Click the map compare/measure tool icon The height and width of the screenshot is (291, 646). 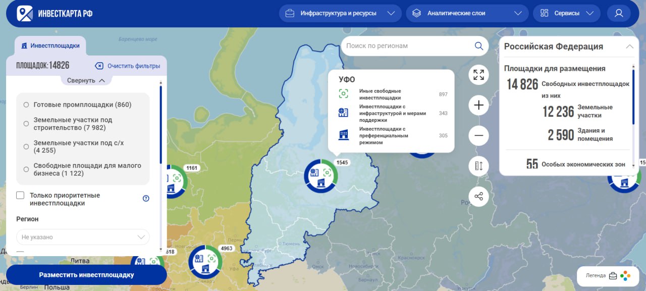point(478,166)
